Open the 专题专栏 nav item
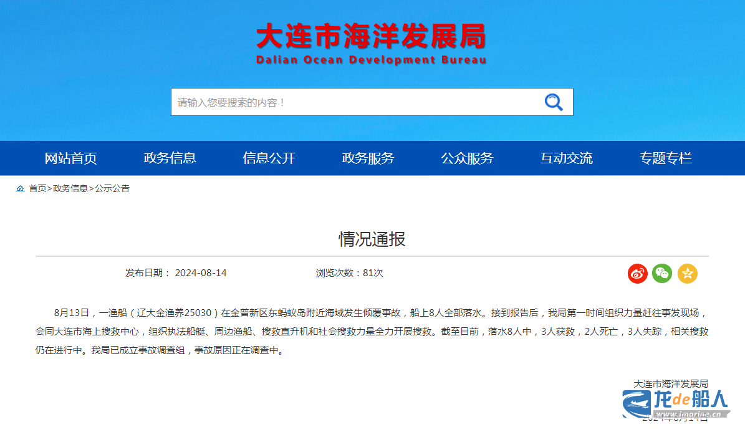The width and height of the screenshot is (745, 432). pos(665,158)
